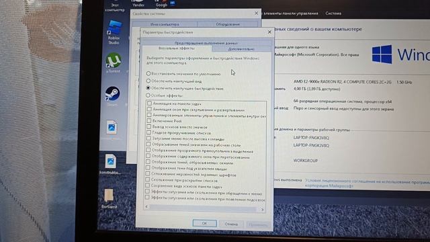
Task: Open the image file icon below the Steam shortcut
Action: [112, 127]
